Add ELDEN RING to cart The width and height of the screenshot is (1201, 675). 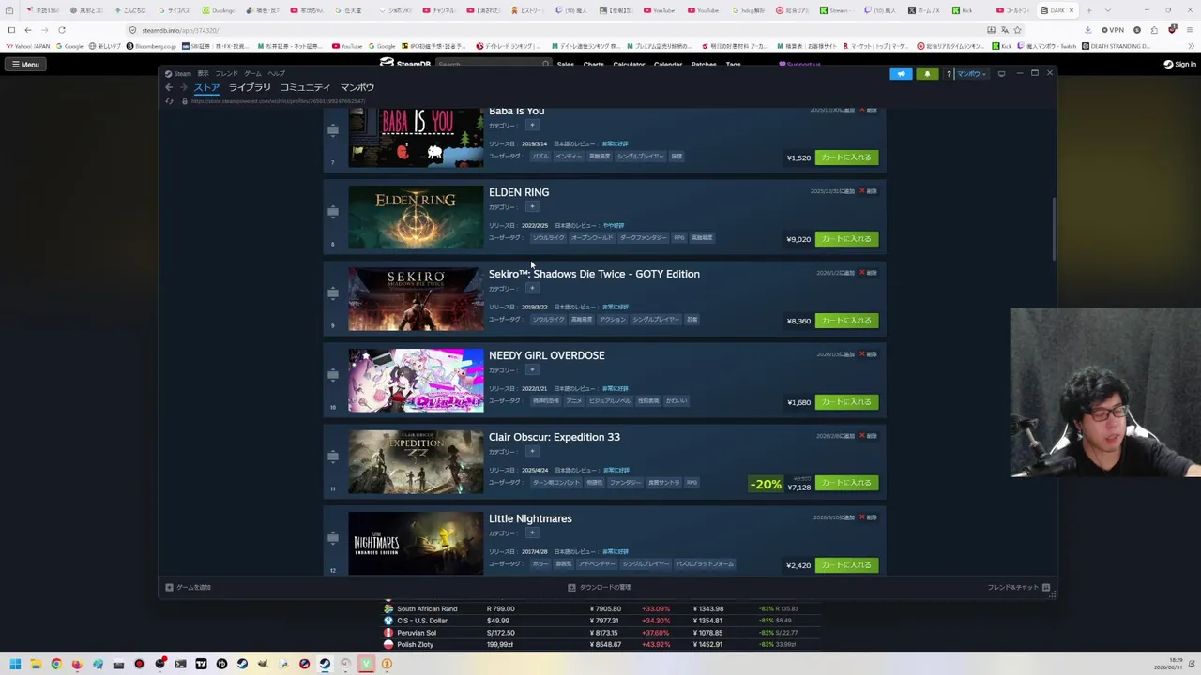[x=846, y=239]
